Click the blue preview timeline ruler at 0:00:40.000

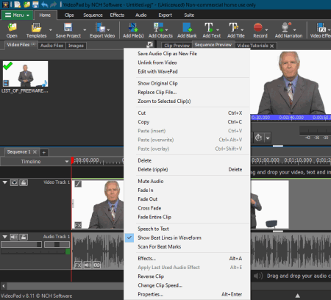291,118
